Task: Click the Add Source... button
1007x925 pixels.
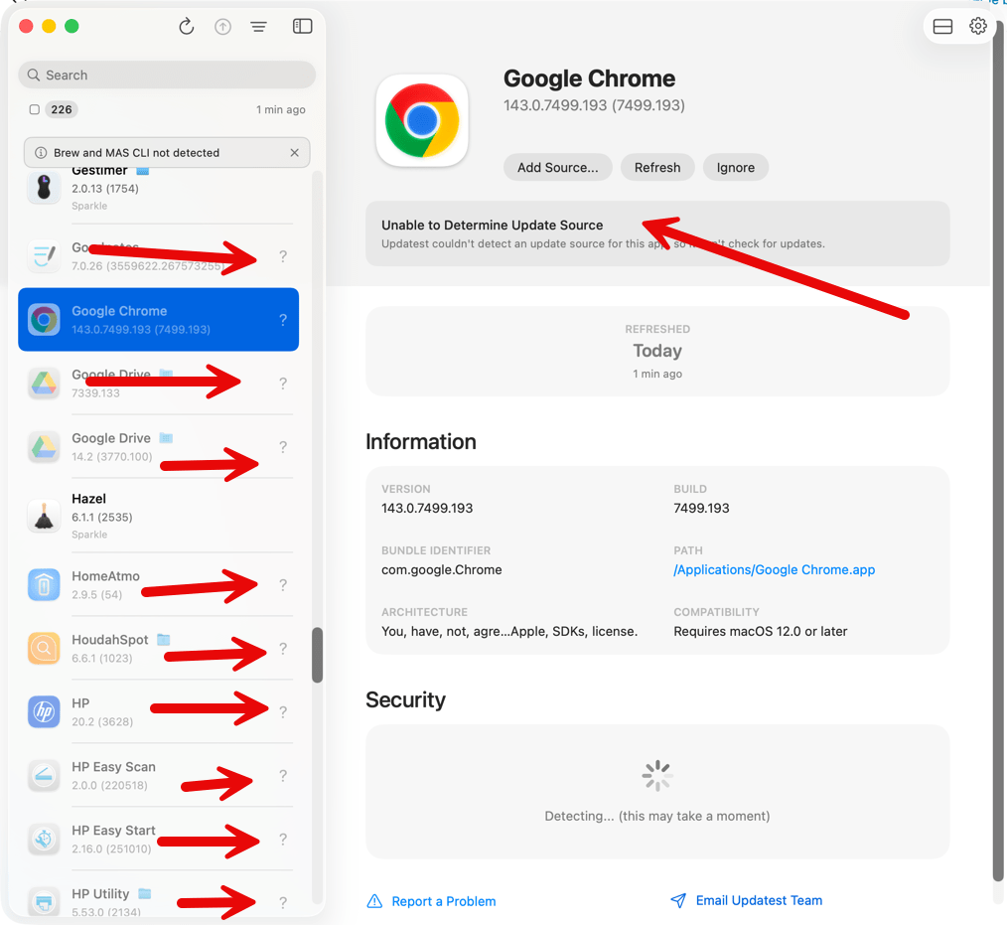Action: tap(557, 168)
